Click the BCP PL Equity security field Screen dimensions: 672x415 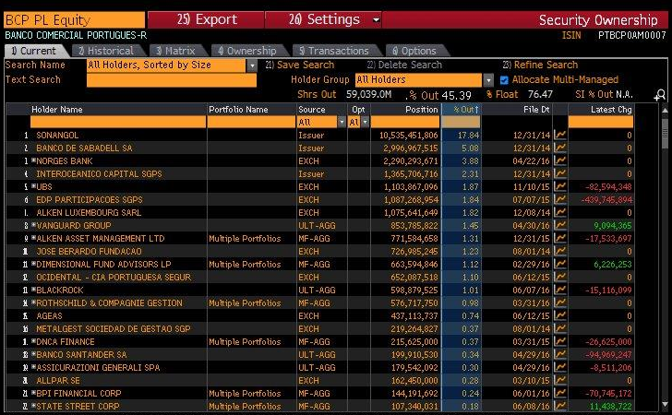[x=74, y=20]
